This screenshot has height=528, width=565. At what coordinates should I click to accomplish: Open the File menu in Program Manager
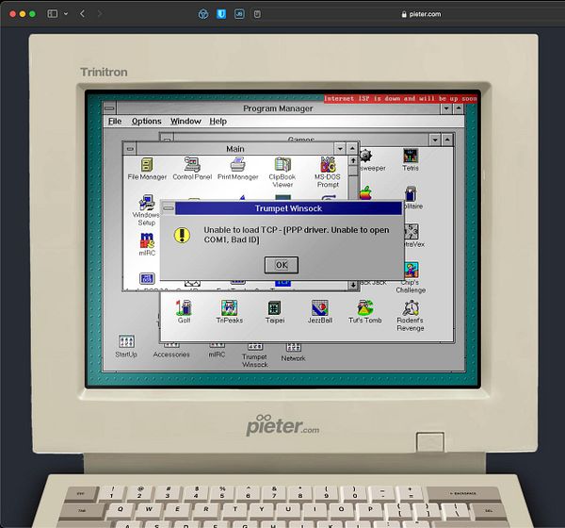click(115, 122)
